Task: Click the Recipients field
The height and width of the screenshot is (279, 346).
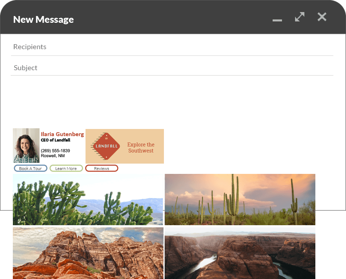Action: pos(172,47)
